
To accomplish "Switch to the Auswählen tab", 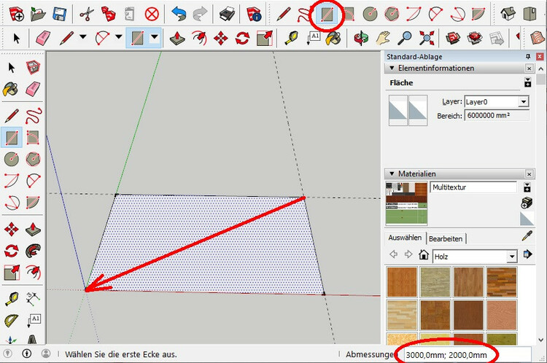I will pyautogui.click(x=404, y=238).
